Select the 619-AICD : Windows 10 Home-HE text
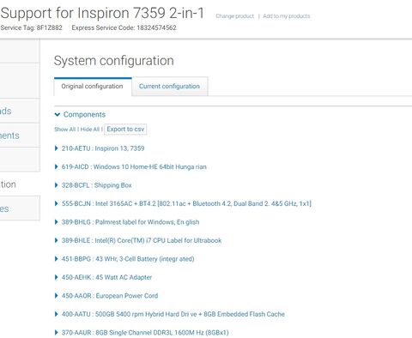This screenshot has width=412, height=338. [134, 166]
